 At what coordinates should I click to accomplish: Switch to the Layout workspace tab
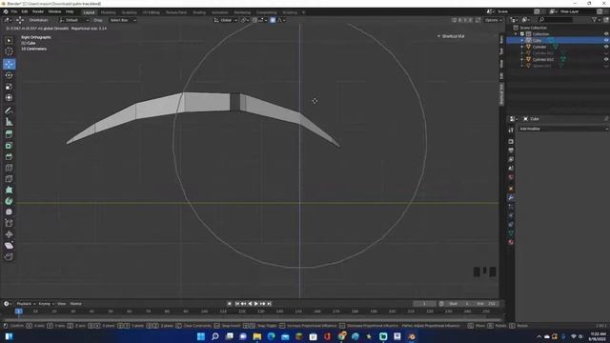pyautogui.click(x=89, y=12)
